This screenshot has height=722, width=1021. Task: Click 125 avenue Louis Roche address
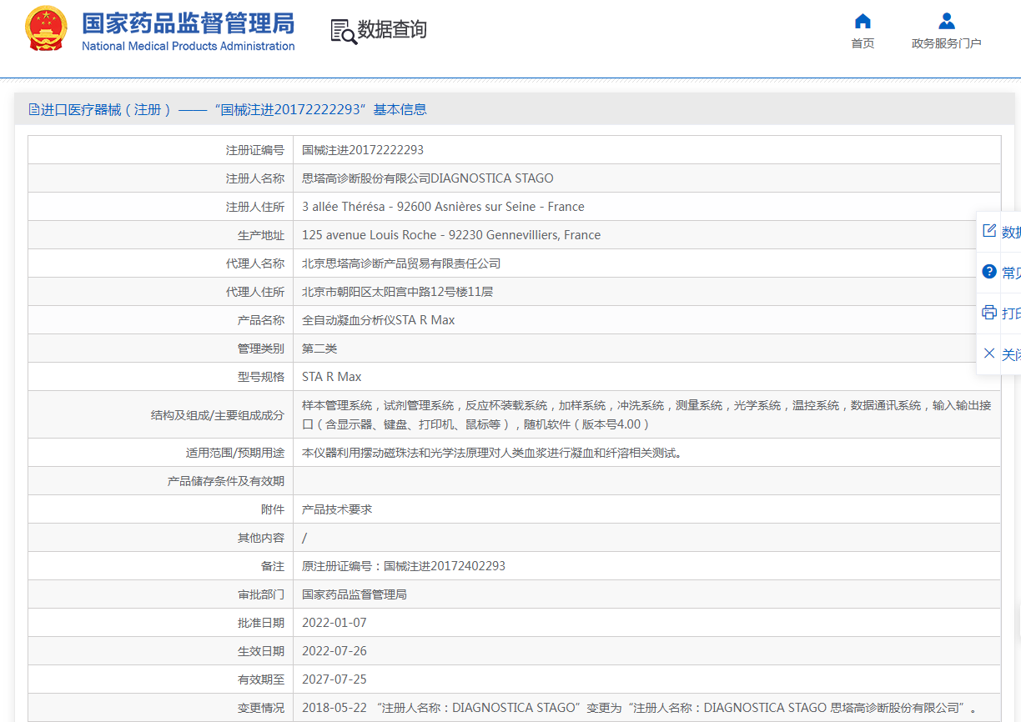(x=451, y=235)
